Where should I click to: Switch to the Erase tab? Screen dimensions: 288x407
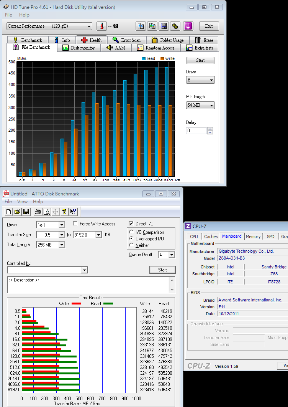tap(204, 40)
